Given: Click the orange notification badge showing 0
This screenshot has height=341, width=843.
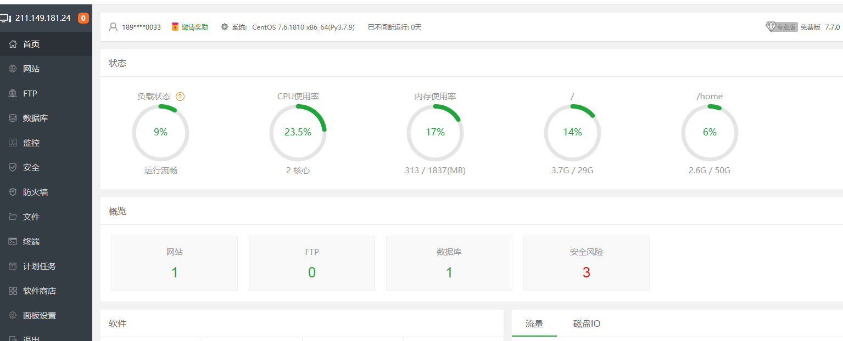Looking at the screenshot, I should tap(83, 18).
